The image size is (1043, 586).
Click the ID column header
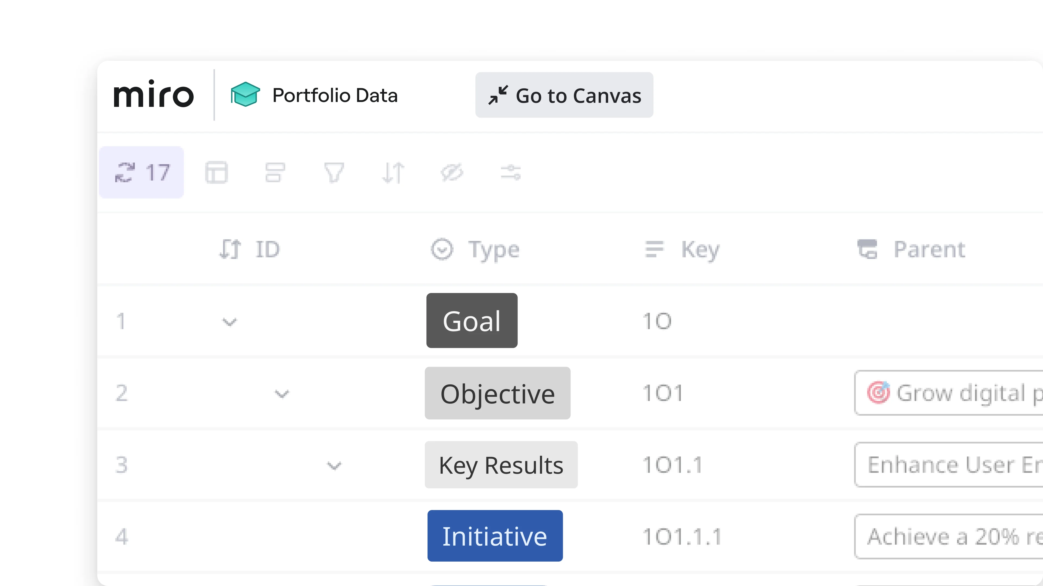[267, 249]
